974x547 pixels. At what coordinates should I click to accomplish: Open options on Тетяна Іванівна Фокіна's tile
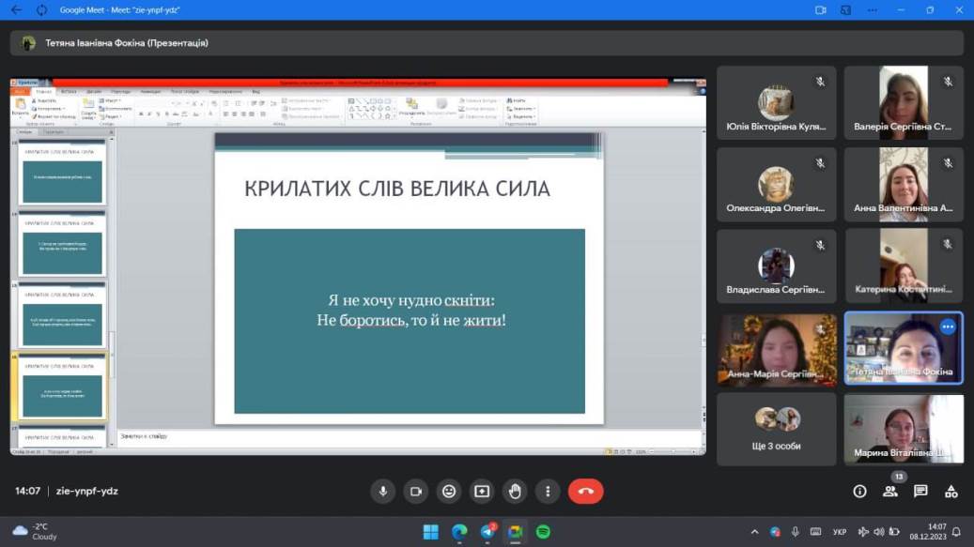[x=948, y=327]
